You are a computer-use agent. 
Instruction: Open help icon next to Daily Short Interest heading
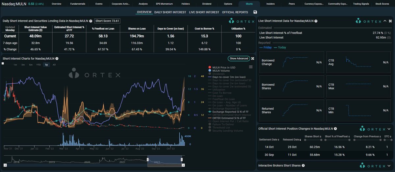pos(91,21)
